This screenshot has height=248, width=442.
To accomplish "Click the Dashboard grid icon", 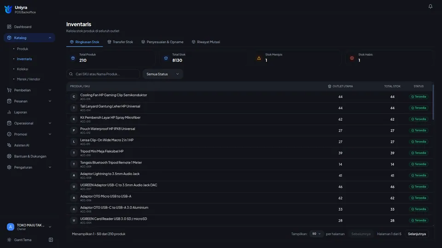I will (x=9, y=27).
